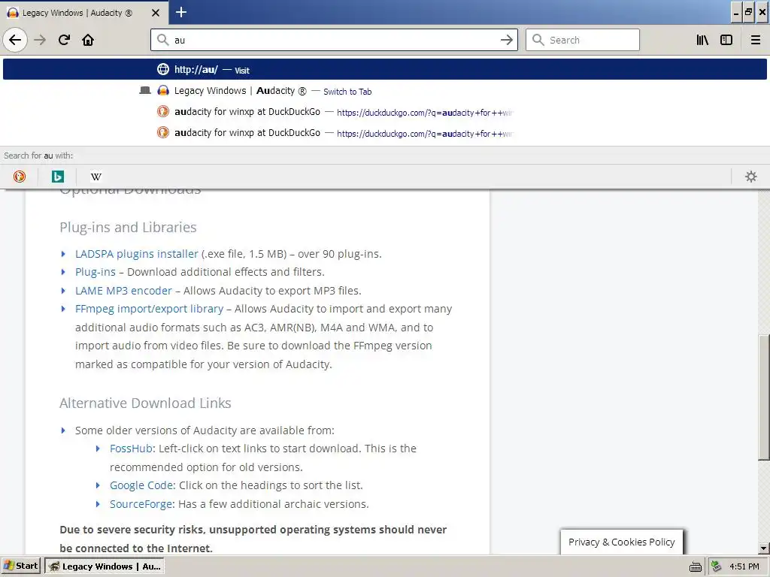Click the page scrollbar thumb

pyautogui.click(x=764, y=397)
